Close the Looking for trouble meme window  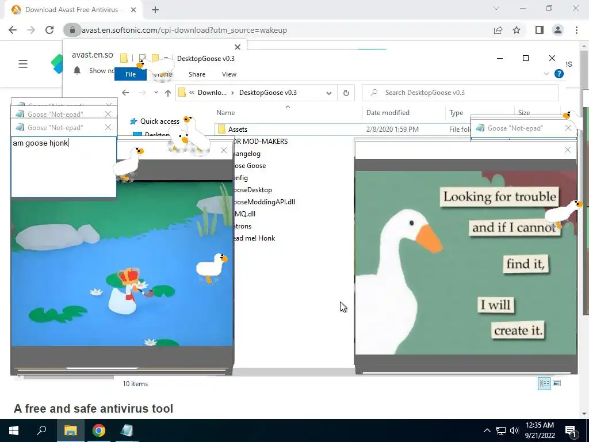point(568,150)
